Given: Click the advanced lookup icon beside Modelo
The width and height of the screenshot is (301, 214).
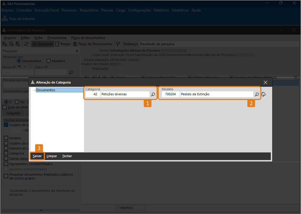Looking at the screenshot, I should pyautogui.click(x=263, y=94).
